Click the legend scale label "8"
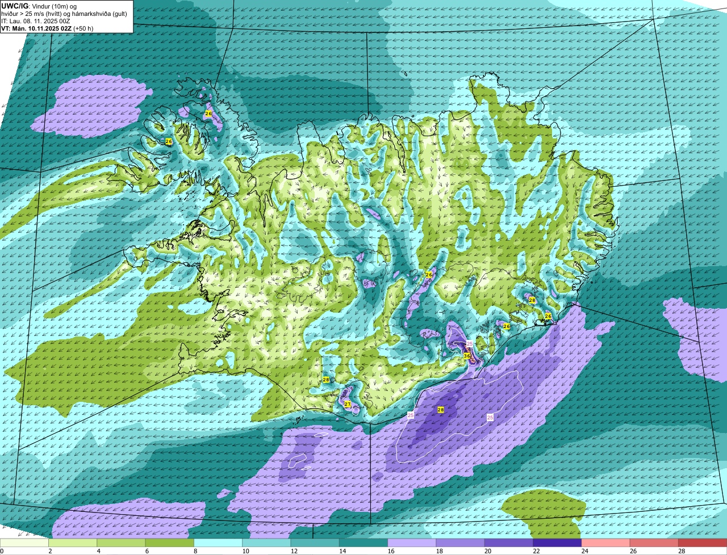The width and height of the screenshot is (727, 555). coord(195,551)
